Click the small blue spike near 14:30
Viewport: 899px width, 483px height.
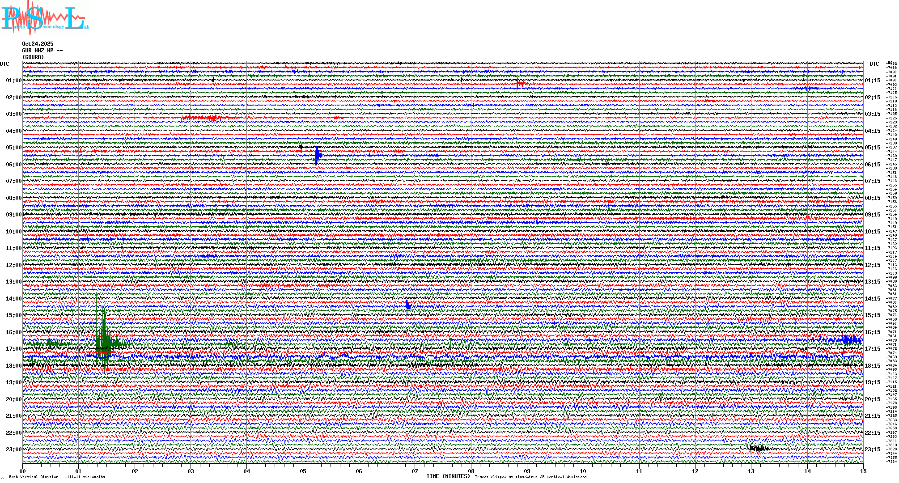tap(408, 306)
